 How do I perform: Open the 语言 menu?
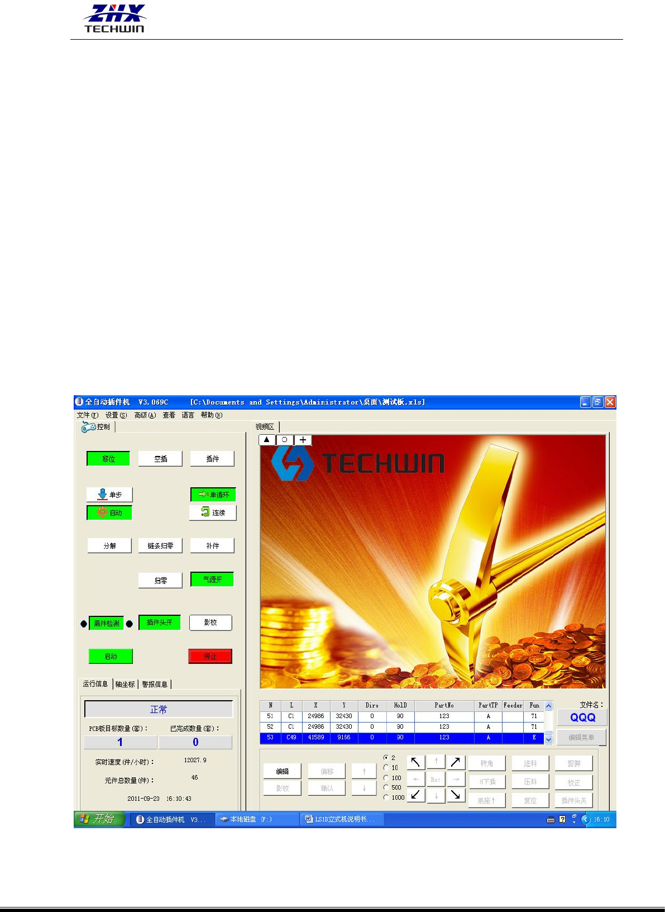tap(188, 415)
